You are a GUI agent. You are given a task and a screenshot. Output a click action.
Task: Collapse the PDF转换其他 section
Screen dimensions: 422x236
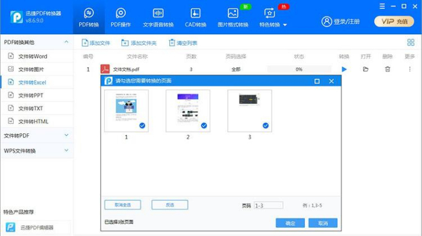(66, 42)
